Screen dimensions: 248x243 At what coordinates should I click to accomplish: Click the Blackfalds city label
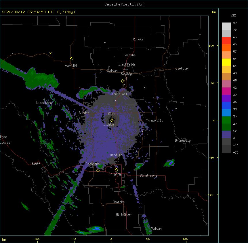coord(127,64)
